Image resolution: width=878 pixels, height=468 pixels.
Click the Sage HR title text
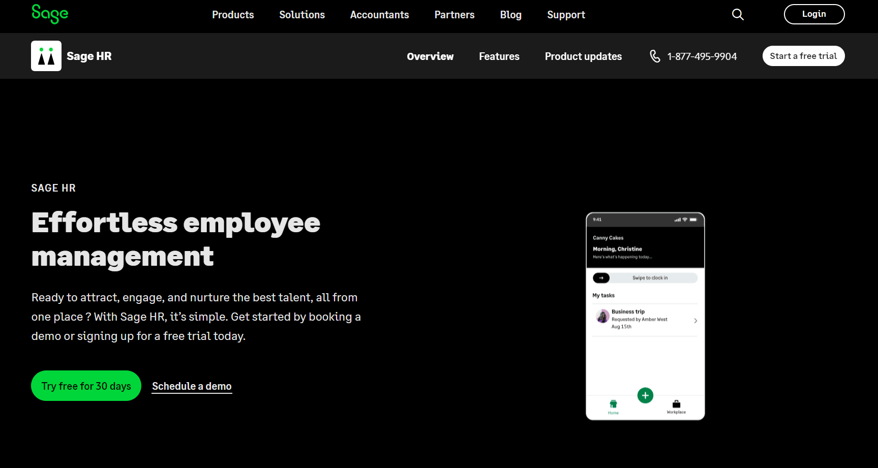(x=89, y=56)
